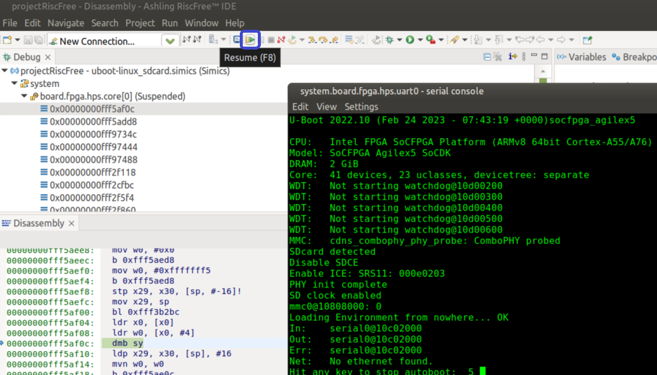Collapse the system tree node

coord(15,83)
